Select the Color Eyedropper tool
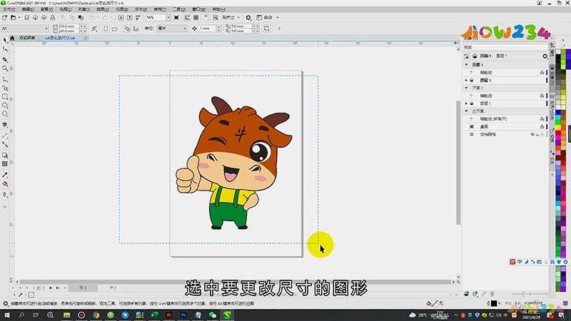The image size is (571, 321). [5, 175]
